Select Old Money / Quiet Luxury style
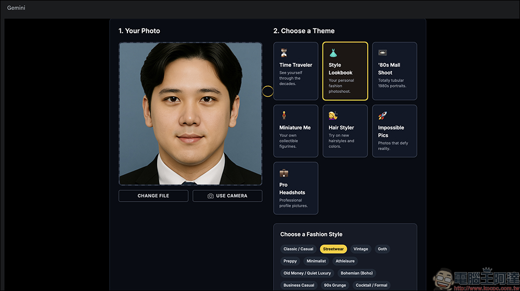The width and height of the screenshot is (520, 291). 307,273
